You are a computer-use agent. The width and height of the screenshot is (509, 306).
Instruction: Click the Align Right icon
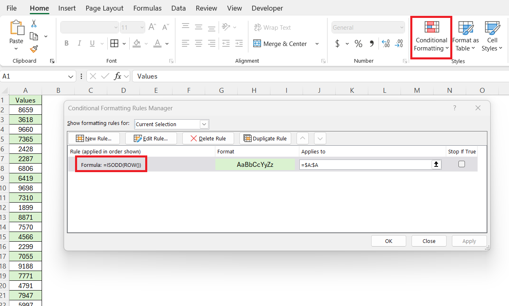(212, 43)
